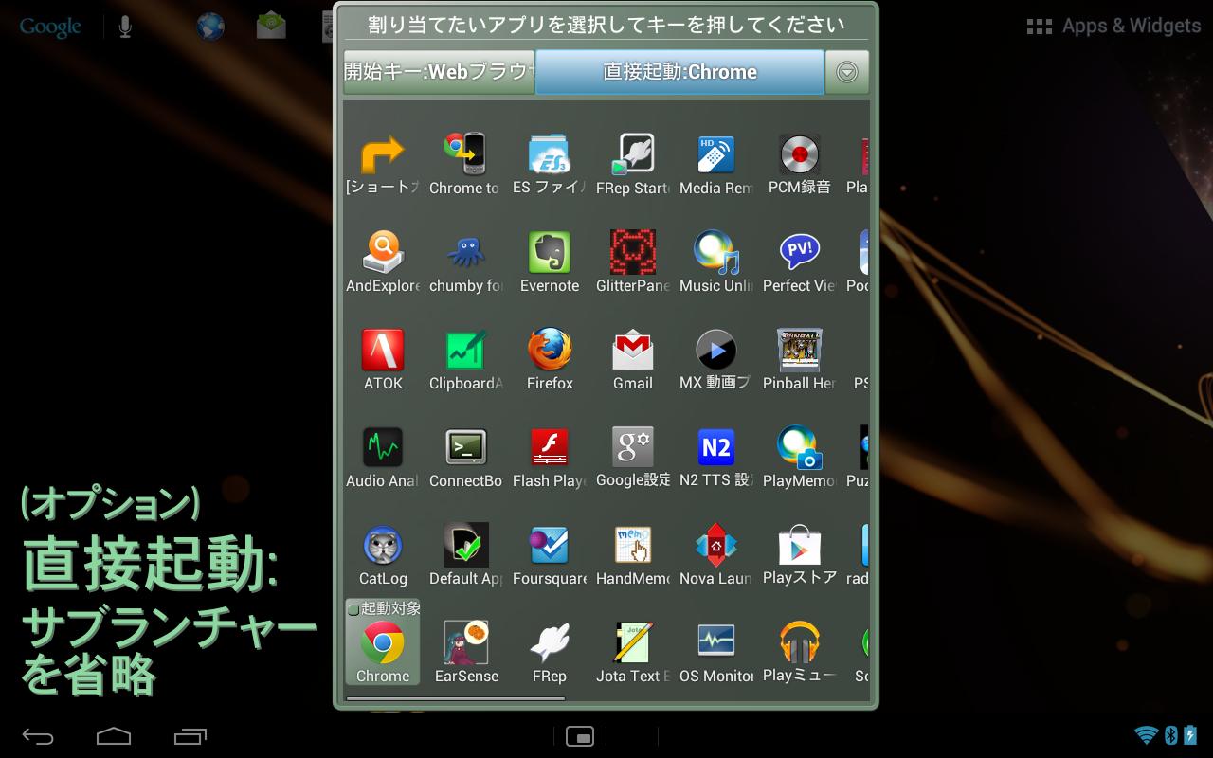This screenshot has height=758, width=1213.
Task: Select the highlighted Chrome launch target
Action: click(x=383, y=642)
